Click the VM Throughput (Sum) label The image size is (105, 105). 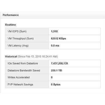click(x=20, y=39)
